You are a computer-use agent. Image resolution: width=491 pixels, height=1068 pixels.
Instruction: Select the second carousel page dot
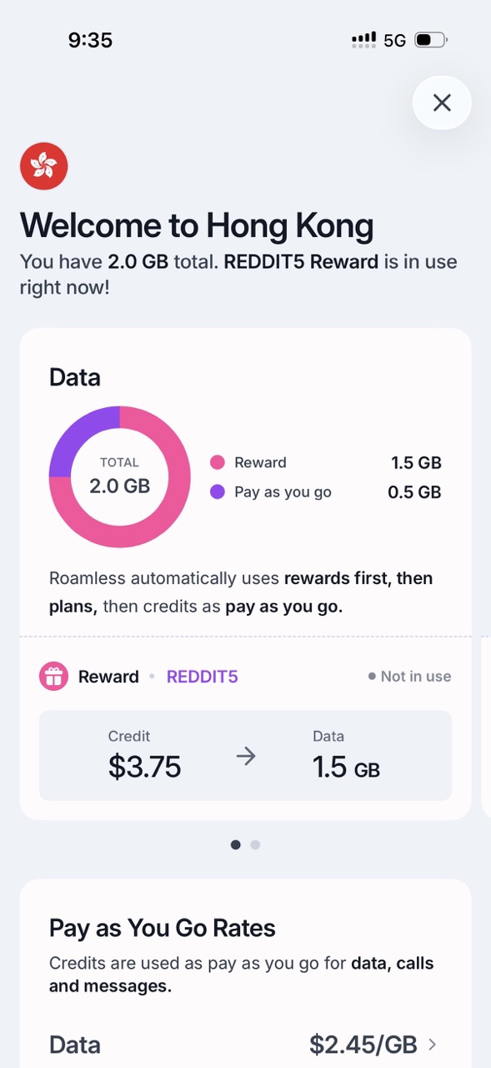point(254,844)
